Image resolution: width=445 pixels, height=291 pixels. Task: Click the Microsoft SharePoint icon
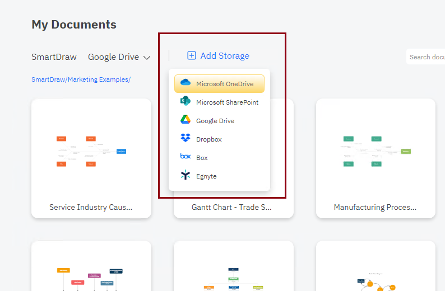click(186, 102)
